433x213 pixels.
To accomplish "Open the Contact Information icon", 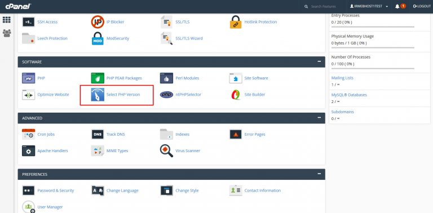I will pos(236,190).
